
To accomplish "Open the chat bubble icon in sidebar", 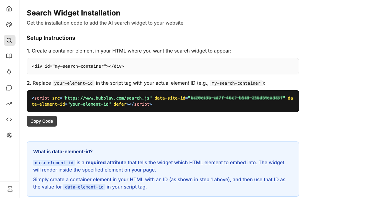I will (9, 88).
